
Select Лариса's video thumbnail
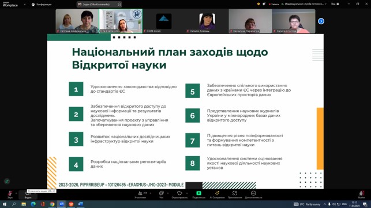294,21
